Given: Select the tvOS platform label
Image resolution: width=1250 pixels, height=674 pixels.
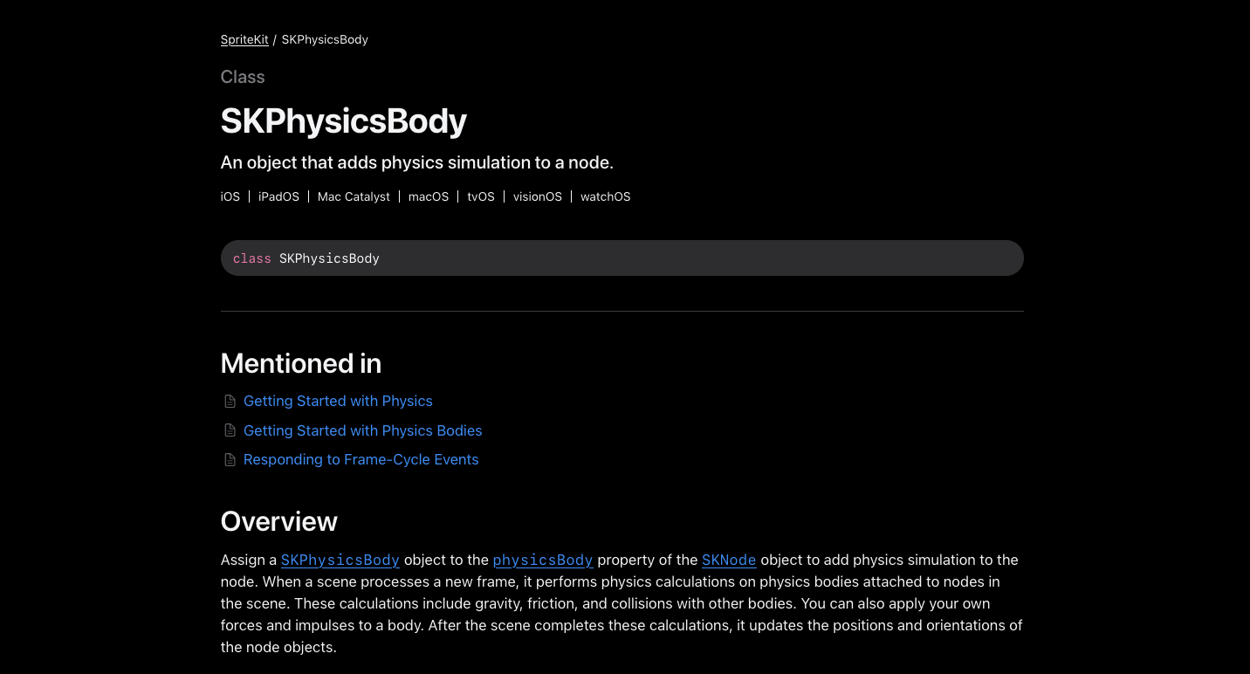Looking at the screenshot, I should (481, 196).
